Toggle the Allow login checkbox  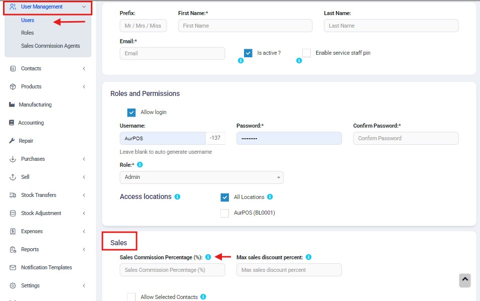pos(132,113)
